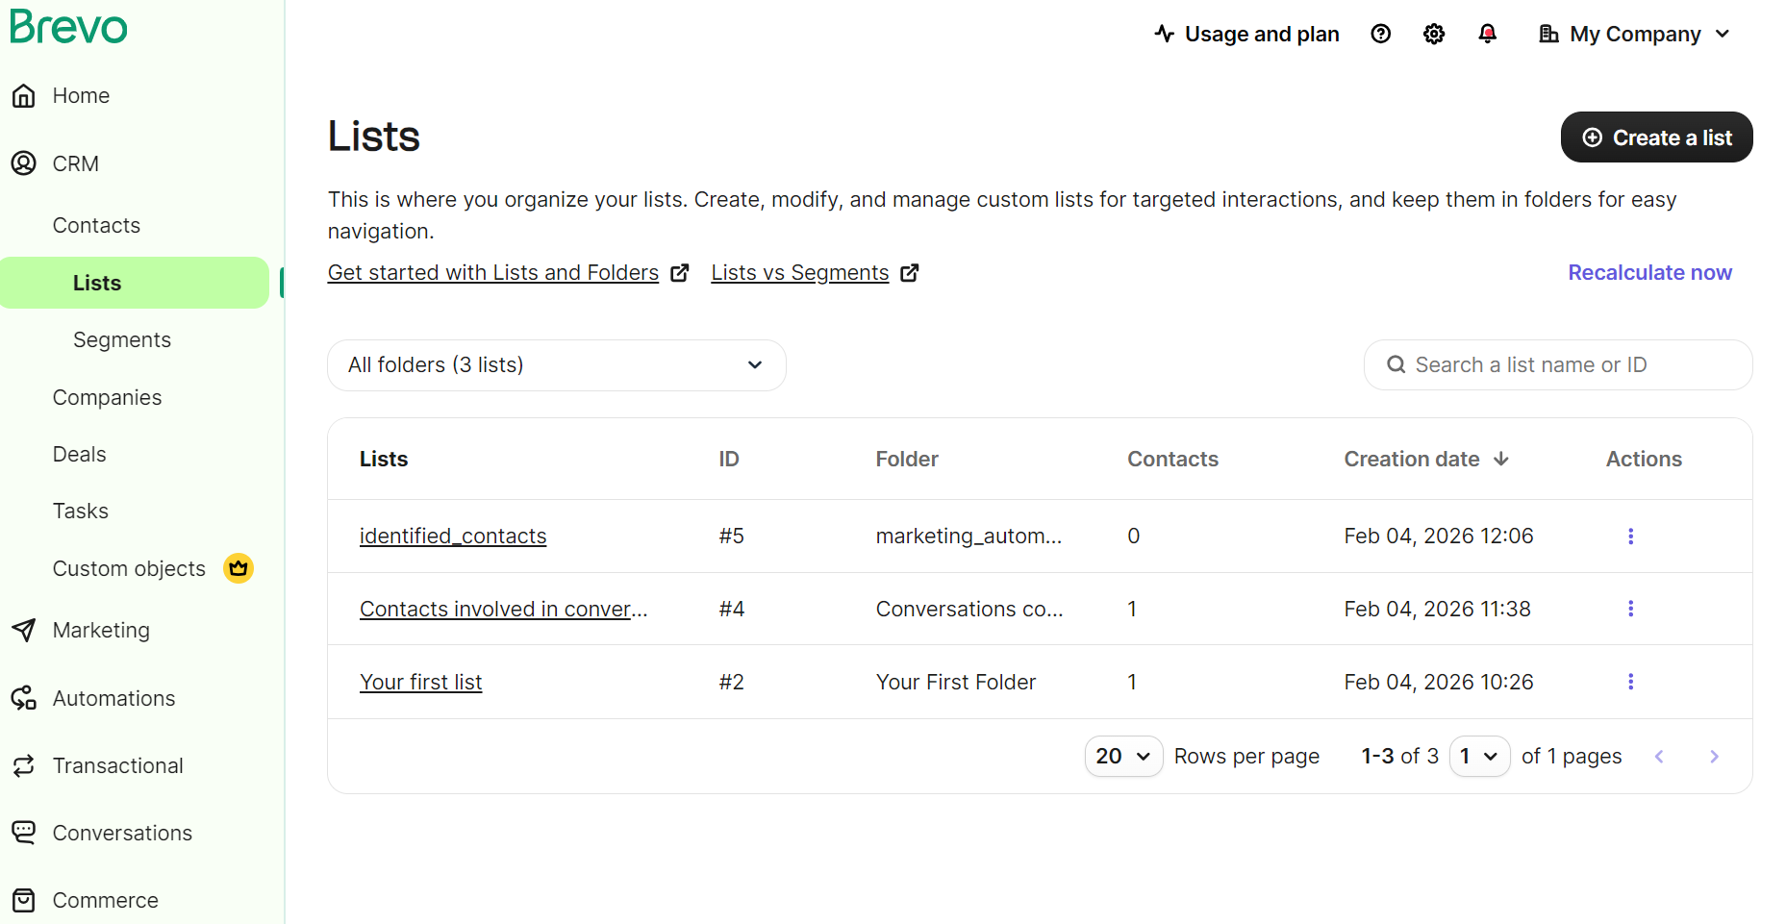Go to the Contacts section in sidebar
The width and height of the screenshot is (1786, 924).
click(x=95, y=225)
